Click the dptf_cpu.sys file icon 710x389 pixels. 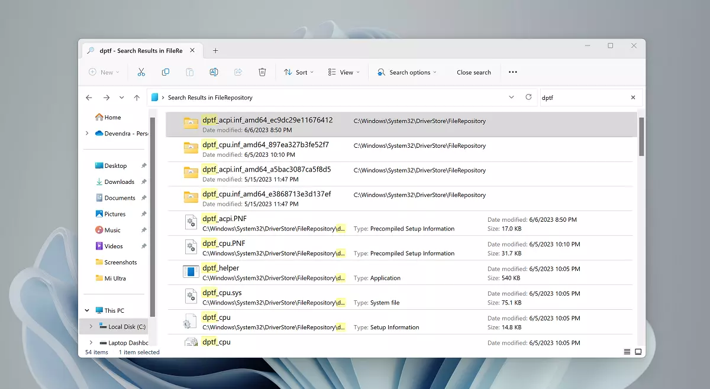pos(191,297)
